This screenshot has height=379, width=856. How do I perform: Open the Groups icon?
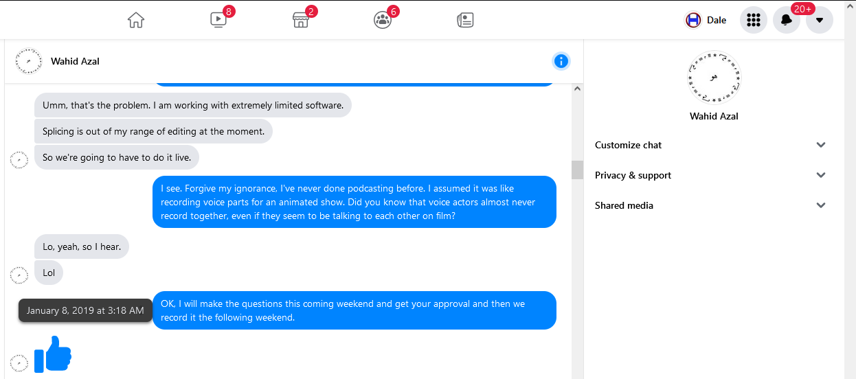(x=383, y=20)
